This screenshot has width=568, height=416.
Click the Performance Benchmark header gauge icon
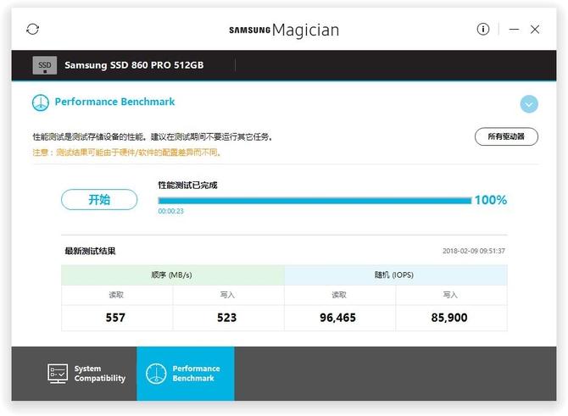[40, 103]
